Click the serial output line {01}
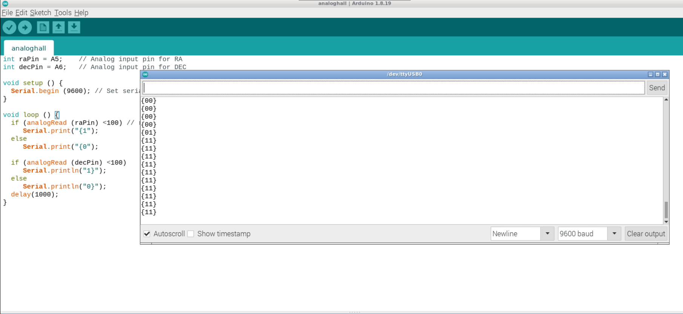Image resolution: width=683 pixels, height=314 pixels. [149, 133]
